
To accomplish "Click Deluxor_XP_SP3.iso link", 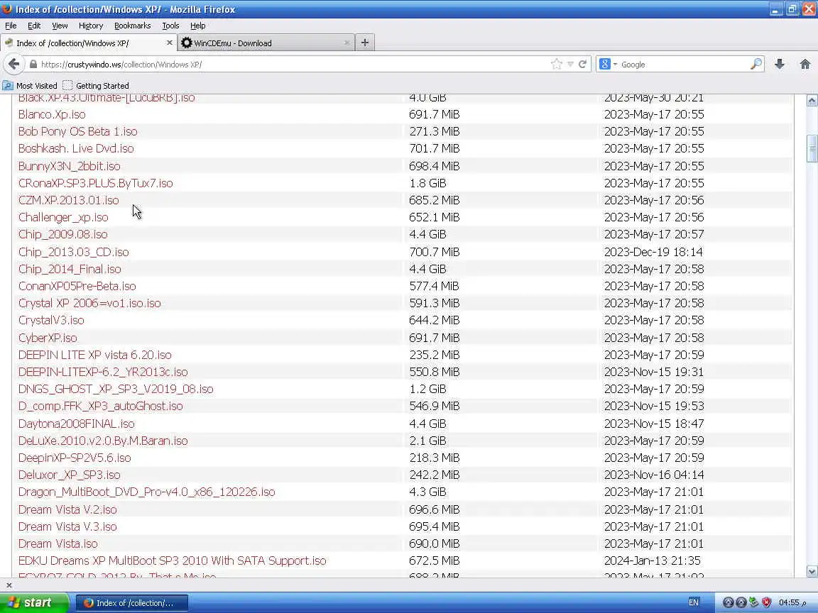I will [x=69, y=475].
